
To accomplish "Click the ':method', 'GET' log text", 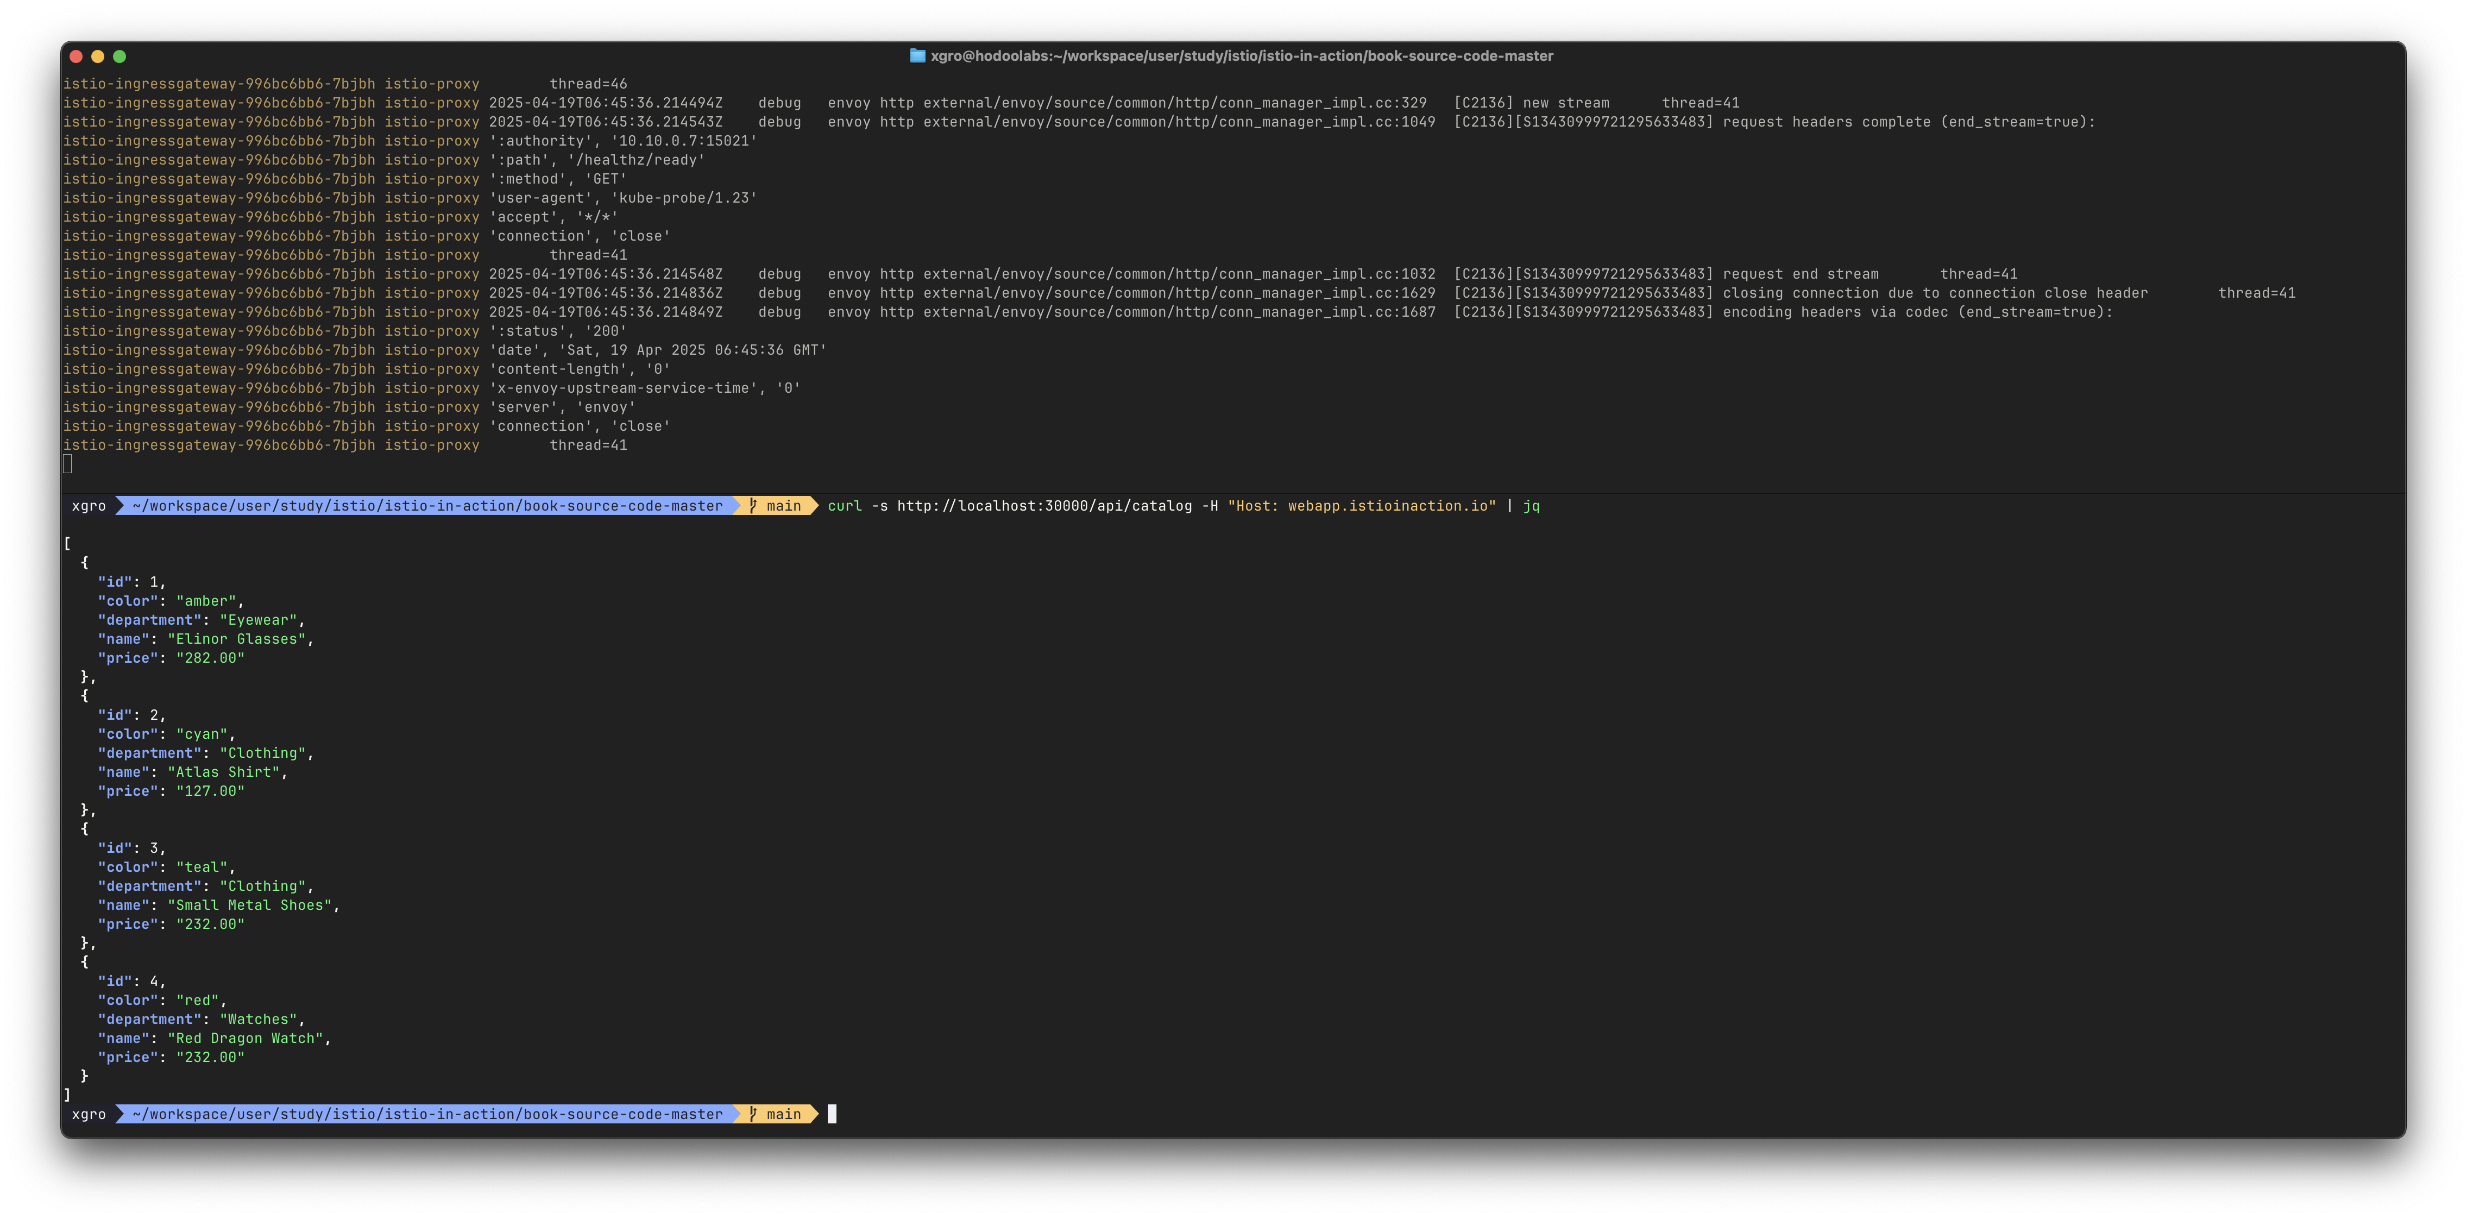I will coord(557,179).
